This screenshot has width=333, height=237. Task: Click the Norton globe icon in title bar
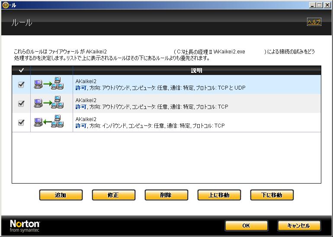click(x=5, y=5)
